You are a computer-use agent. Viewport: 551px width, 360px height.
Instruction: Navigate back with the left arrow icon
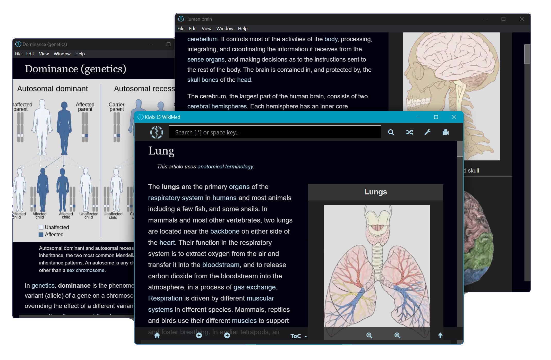tap(199, 336)
